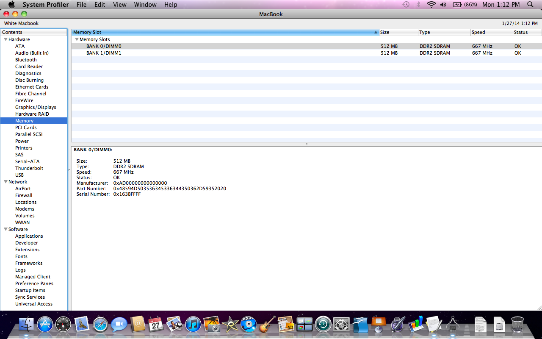This screenshot has width=542, height=339.
Task: Select Extensions under Software
Action: [x=28, y=250]
